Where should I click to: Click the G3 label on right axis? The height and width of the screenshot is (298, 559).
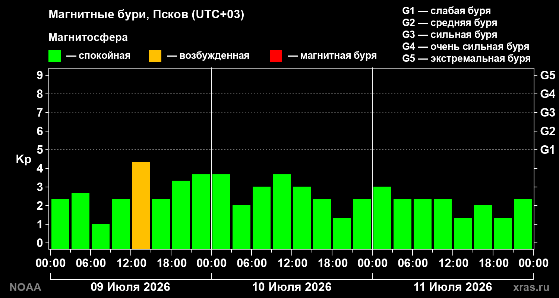547,112
